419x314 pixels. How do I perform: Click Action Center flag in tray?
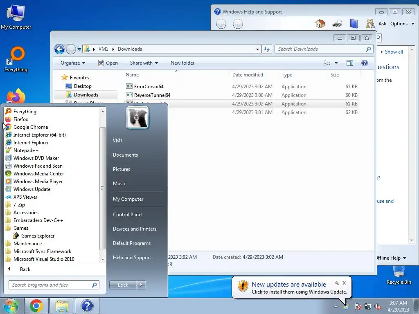(x=358, y=306)
